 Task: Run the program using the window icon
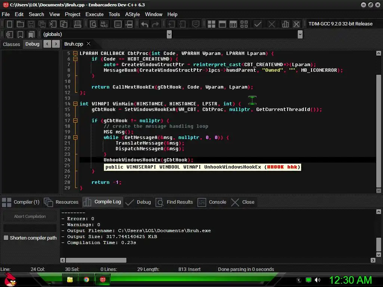point(222,24)
